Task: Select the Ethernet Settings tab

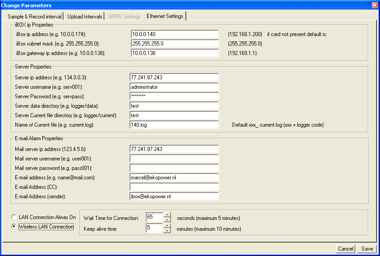Action: coord(165,16)
